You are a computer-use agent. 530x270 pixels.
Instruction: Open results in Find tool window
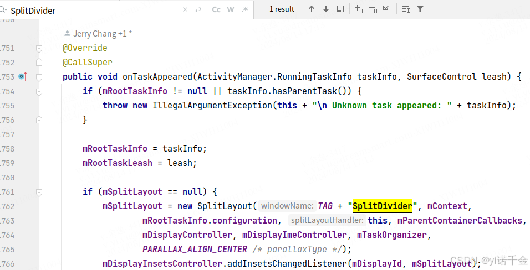pos(340,9)
